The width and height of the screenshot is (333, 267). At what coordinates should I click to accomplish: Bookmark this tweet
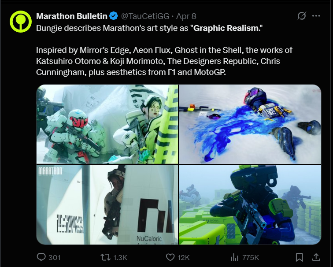[299, 257]
